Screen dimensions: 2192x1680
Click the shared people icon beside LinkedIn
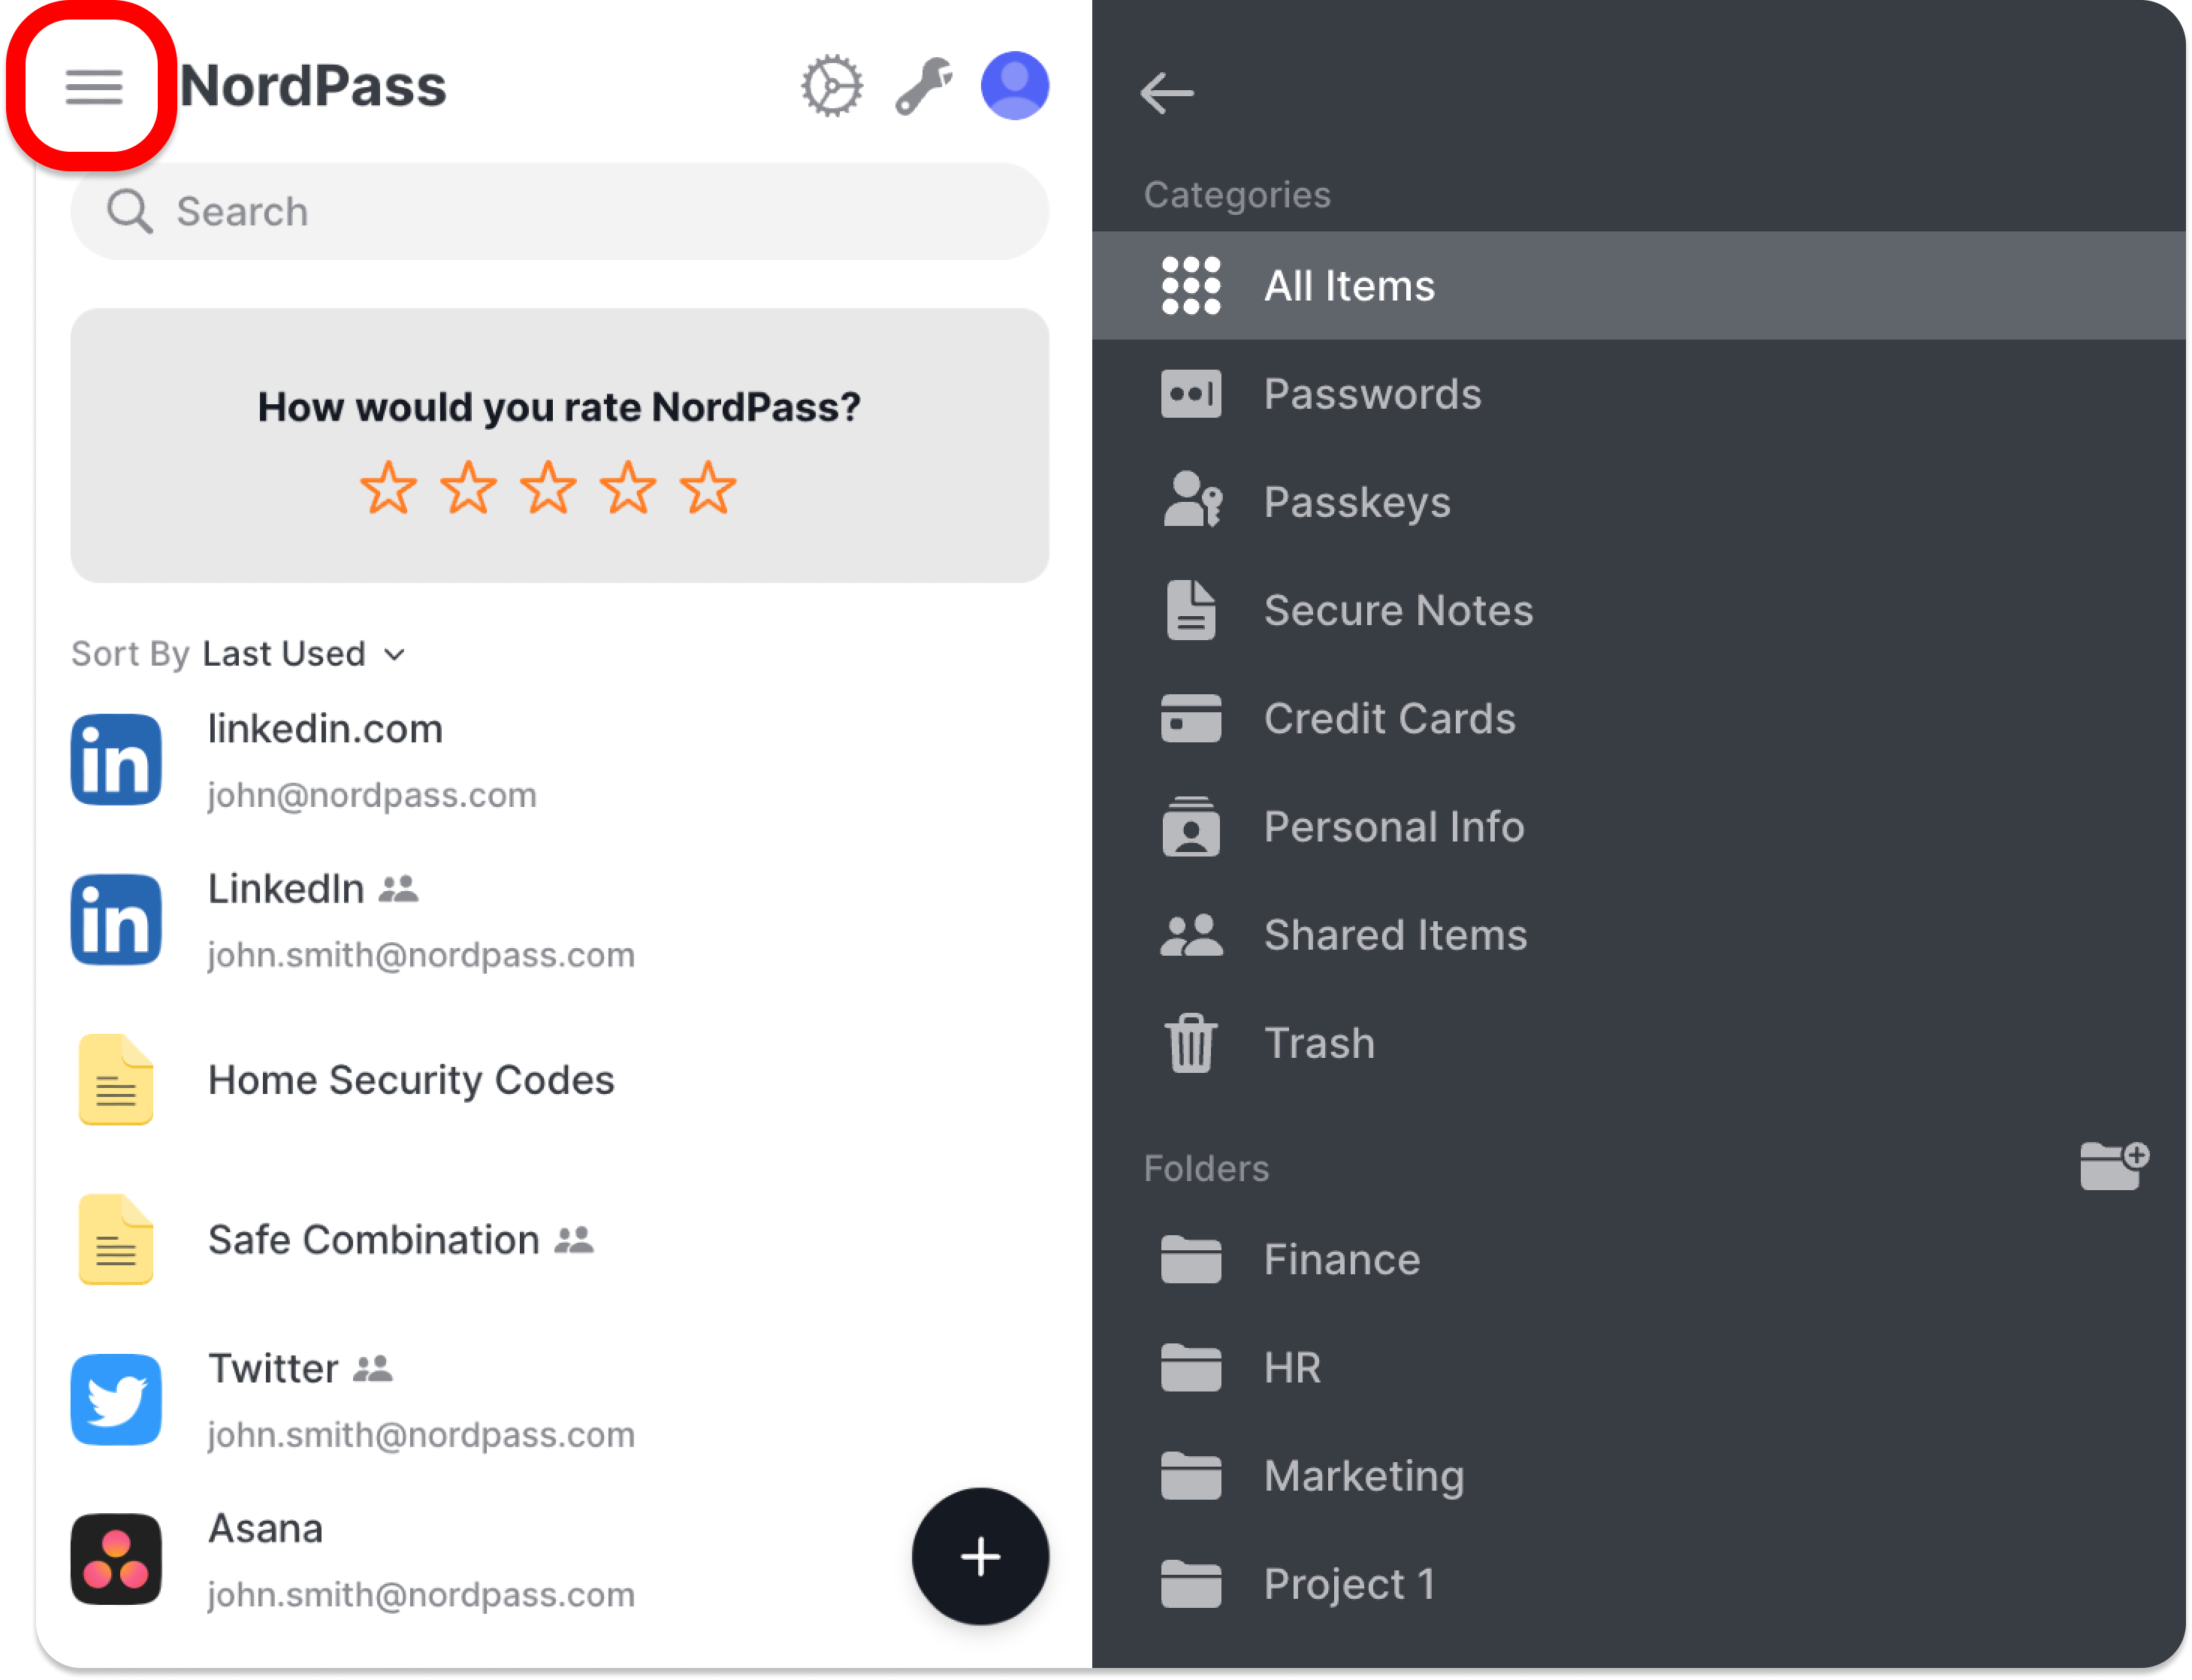(399, 889)
